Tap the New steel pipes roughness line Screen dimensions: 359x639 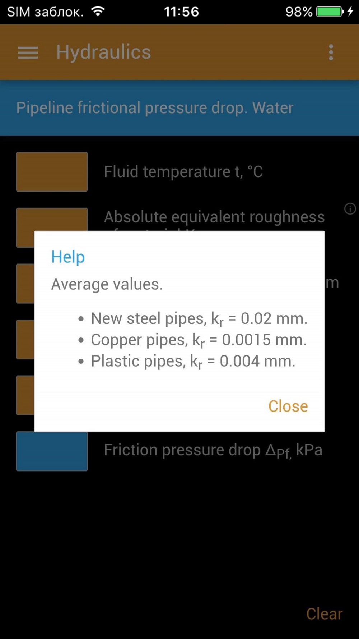coord(199,319)
